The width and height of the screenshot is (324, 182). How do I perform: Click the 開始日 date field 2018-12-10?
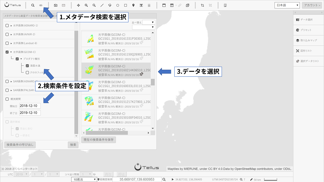pos(30,106)
